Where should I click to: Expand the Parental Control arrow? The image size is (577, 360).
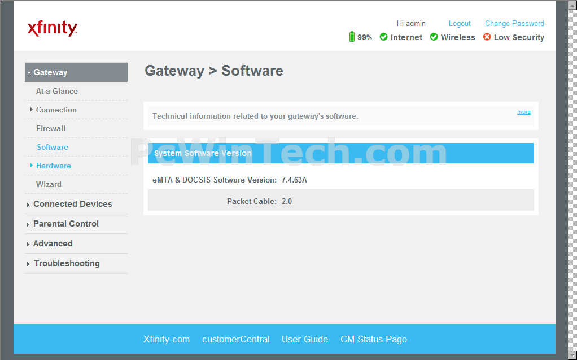pos(28,224)
